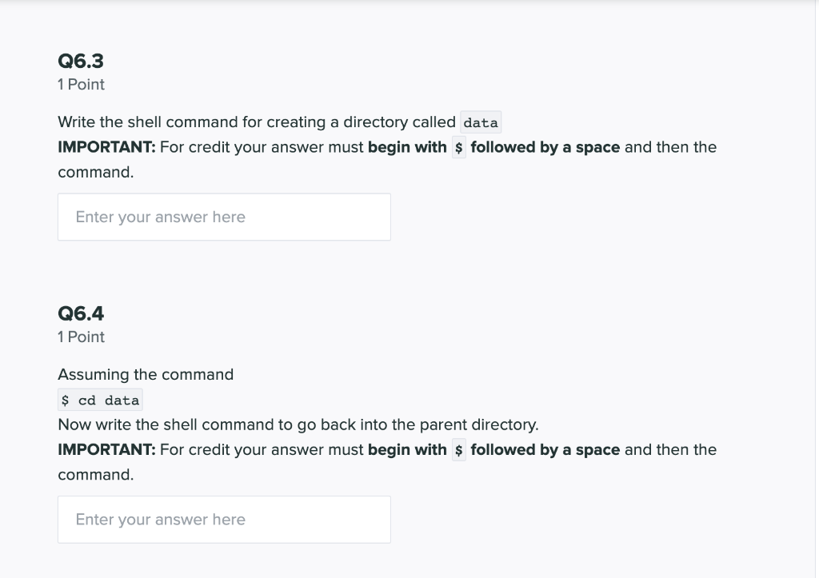
Task: Click the "1 Point" label under Q6.4
Action: pos(81,337)
